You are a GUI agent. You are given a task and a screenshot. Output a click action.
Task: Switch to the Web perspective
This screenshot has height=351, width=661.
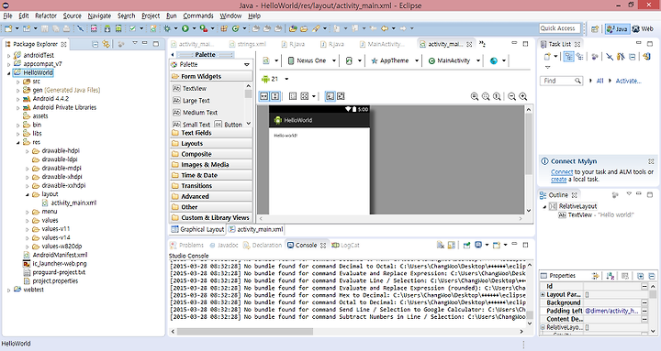pyautogui.click(x=643, y=28)
